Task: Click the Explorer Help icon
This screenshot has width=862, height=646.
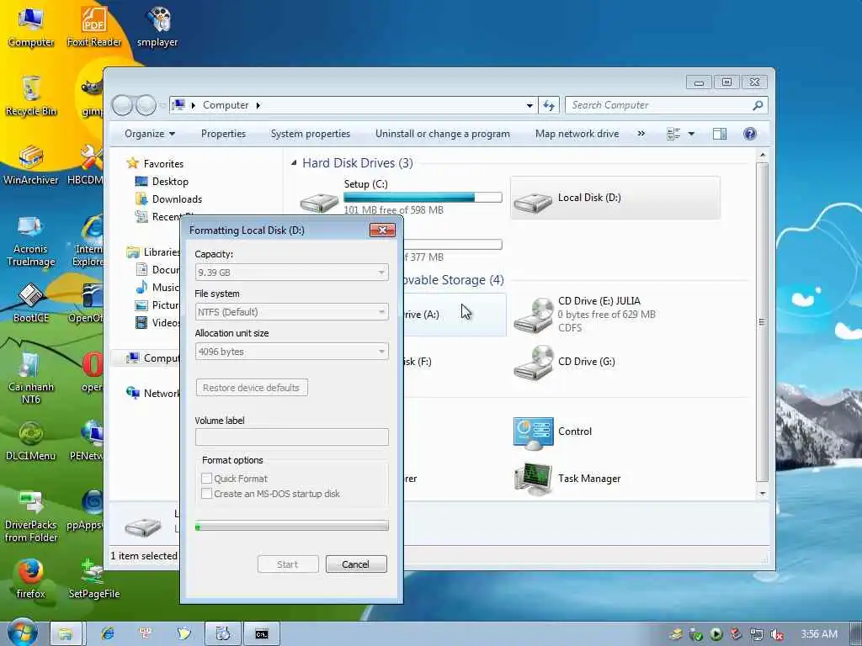Action: [749, 134]
